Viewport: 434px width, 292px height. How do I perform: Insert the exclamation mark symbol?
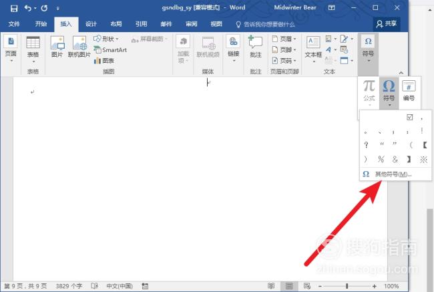pyautogui.click(x=421, y=131)
